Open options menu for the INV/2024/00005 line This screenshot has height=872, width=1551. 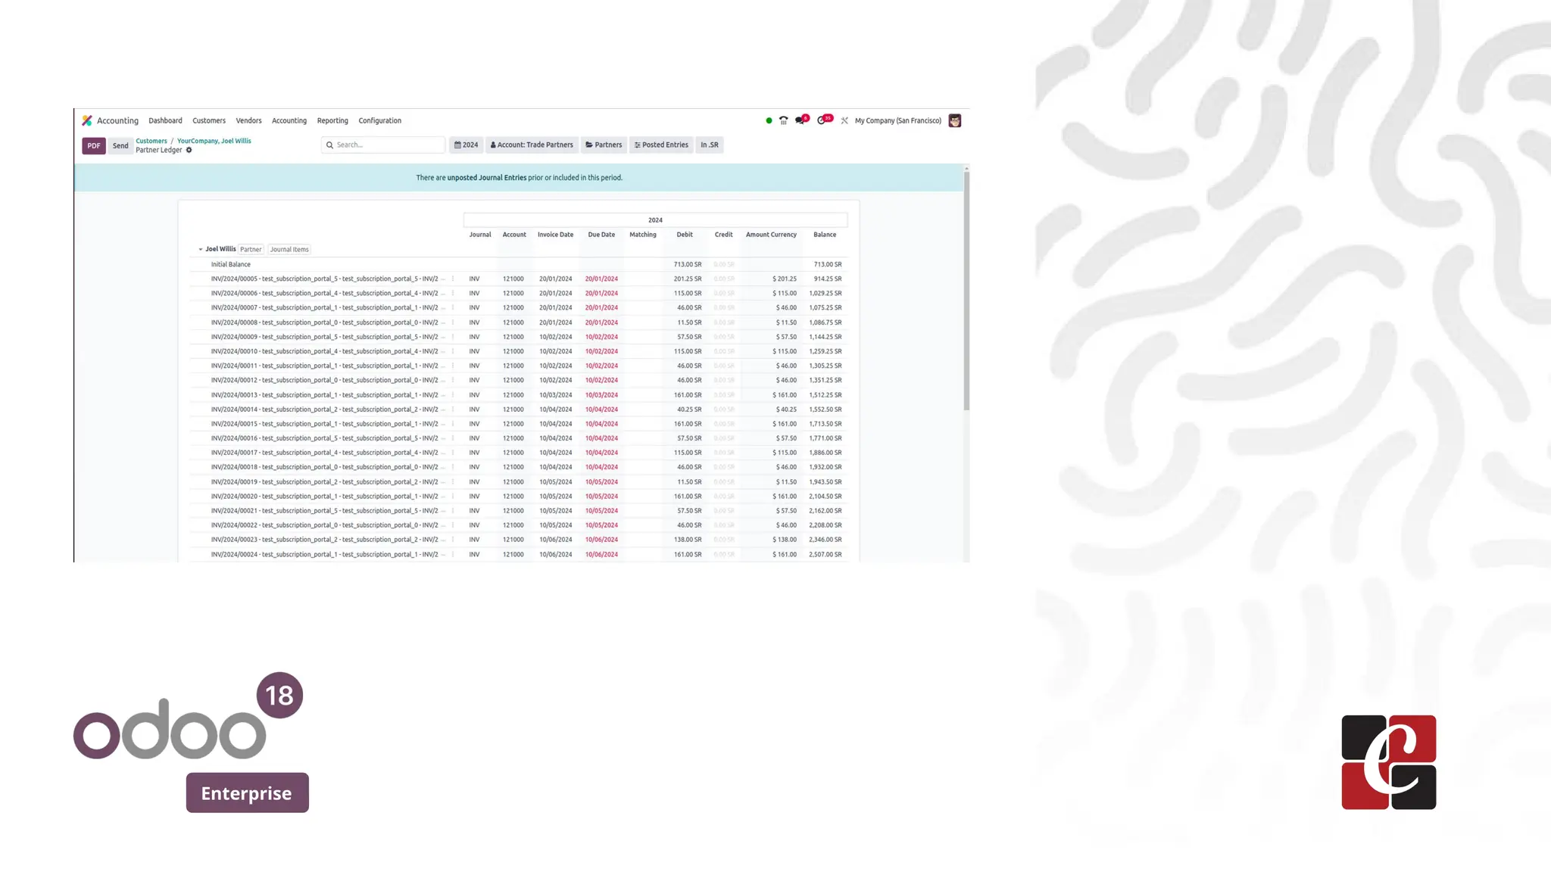(x=453, y=279)
